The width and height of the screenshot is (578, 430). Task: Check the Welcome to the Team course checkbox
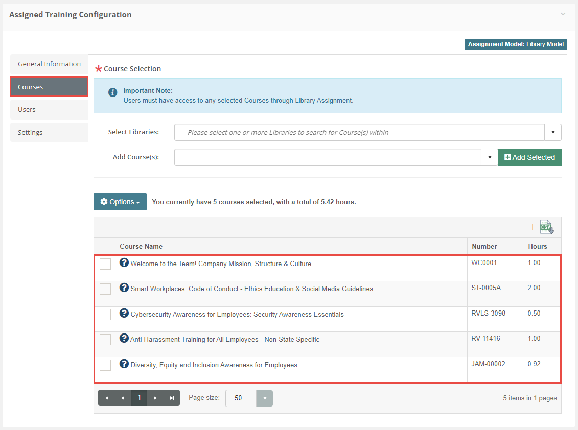[x=105, y=264]
